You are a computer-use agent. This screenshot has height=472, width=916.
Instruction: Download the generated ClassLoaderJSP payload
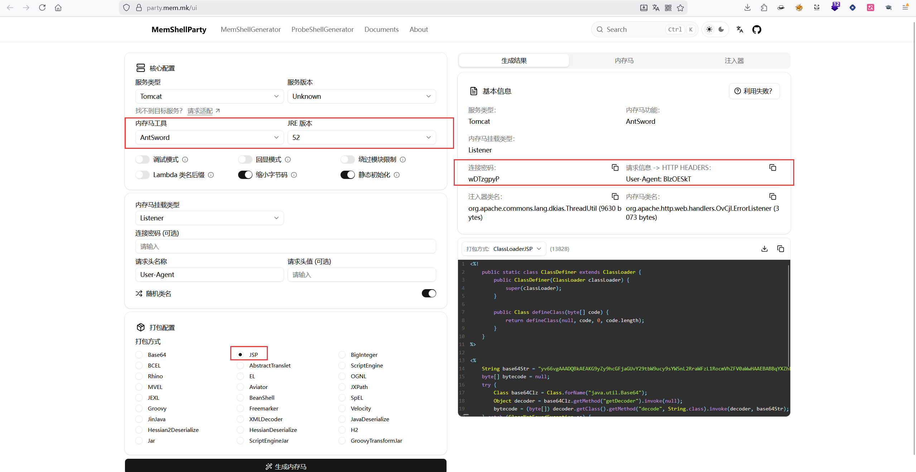(x=764, y=249)
